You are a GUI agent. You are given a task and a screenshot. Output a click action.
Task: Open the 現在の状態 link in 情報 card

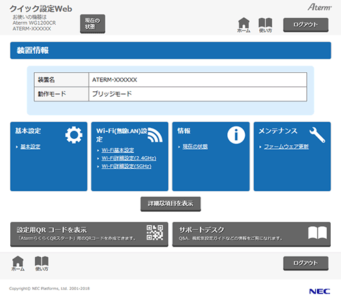pyautogui.click(x=195, y=147)
